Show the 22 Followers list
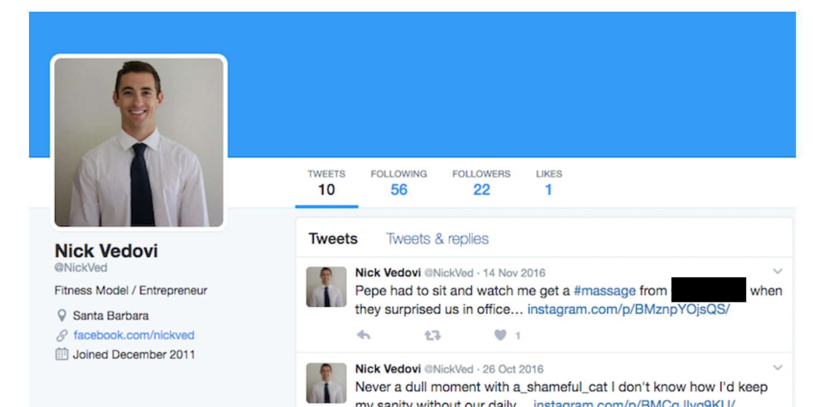Screen dimensions: 824x407 click(x=481, y=183)
